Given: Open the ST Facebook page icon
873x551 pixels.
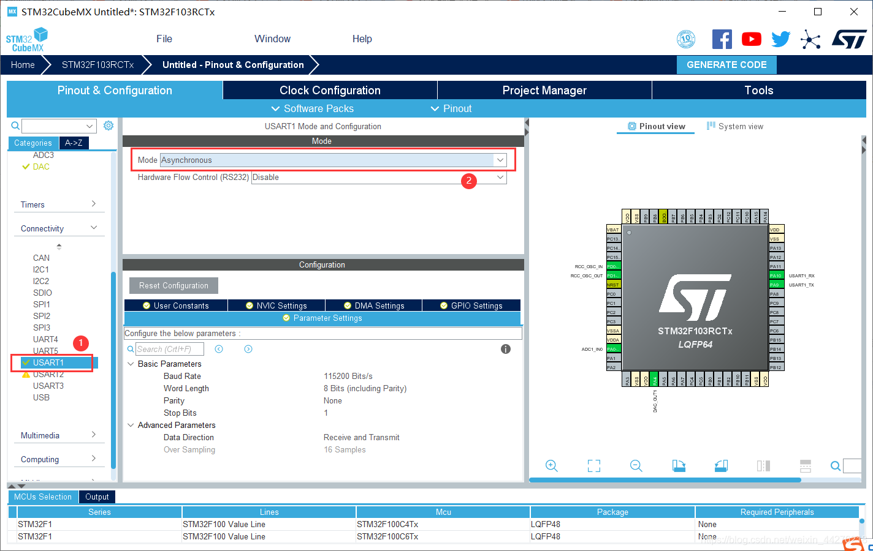Looking at the screenshot, I should [722, 39].
